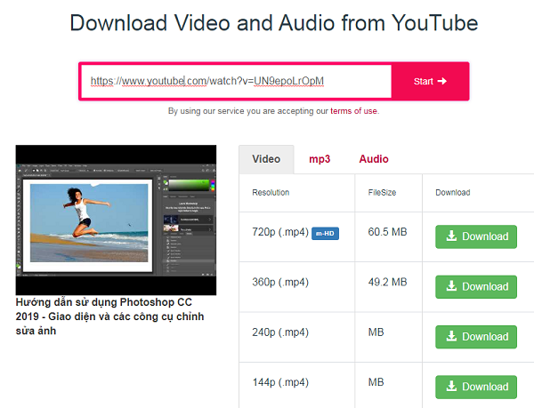Select the Video tab

point(266,159)
